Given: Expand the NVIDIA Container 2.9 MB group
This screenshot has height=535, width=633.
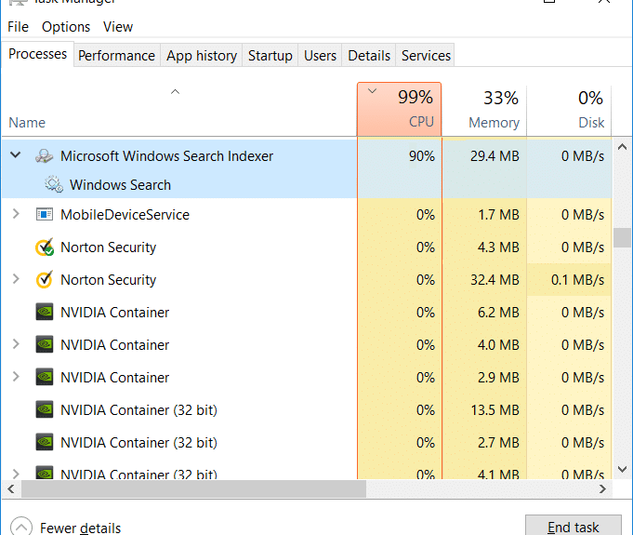Looking at the screenshot, I should pyautogui.click(x=16, y=376).
